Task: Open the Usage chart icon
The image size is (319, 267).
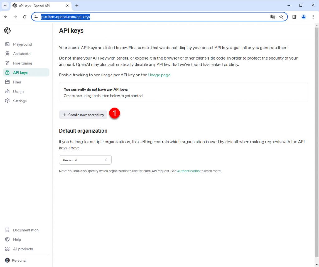Action: click(7, 92)
